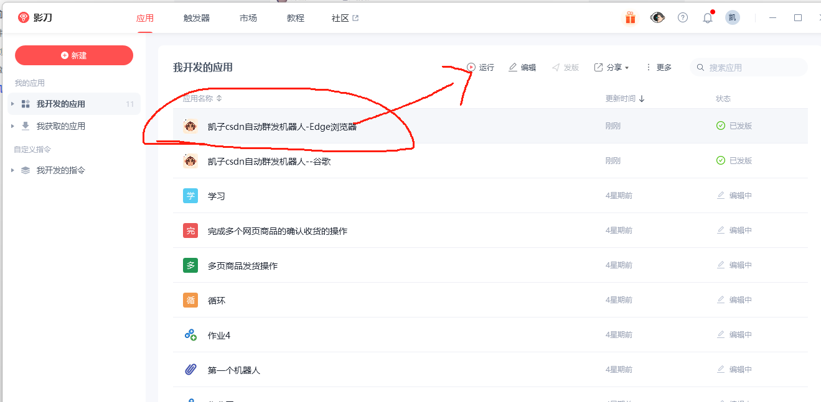Click the eye mascot icon in header
821x402 pixels.
click(x=657, y=17)
